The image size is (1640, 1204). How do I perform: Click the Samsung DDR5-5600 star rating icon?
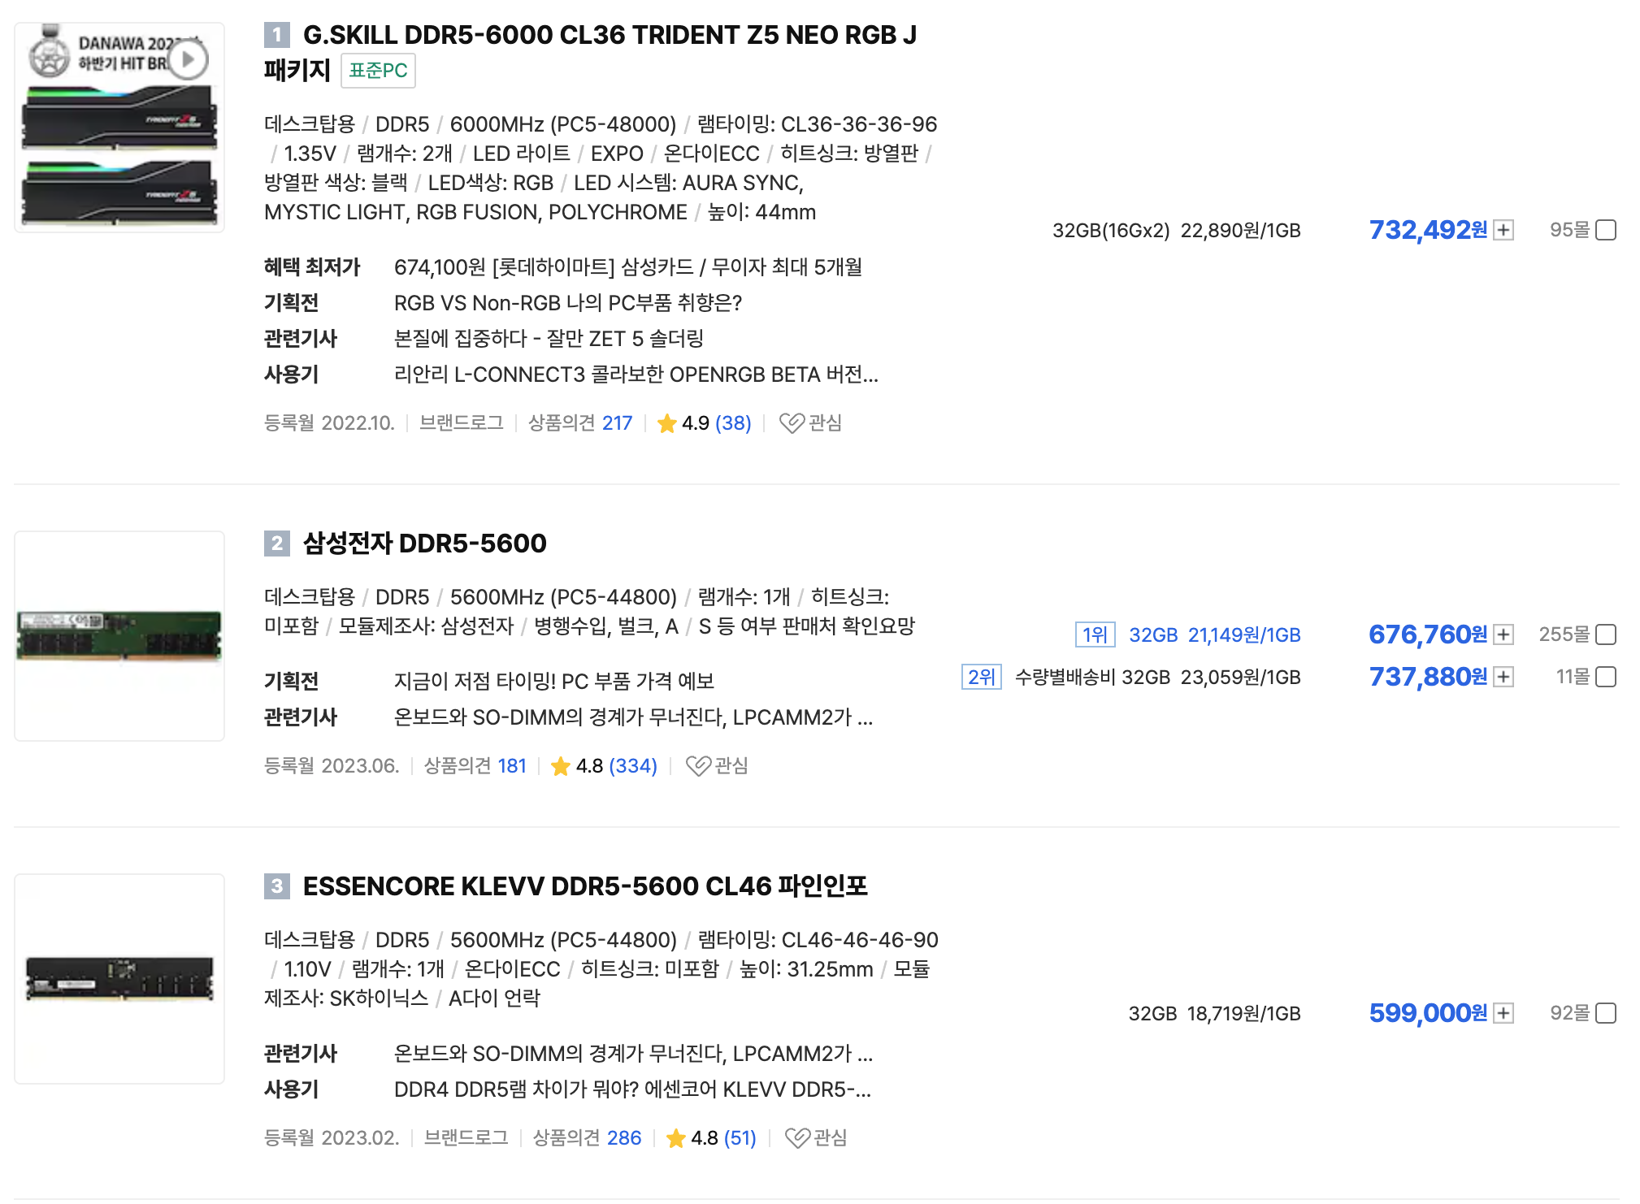tap(560, 766)
